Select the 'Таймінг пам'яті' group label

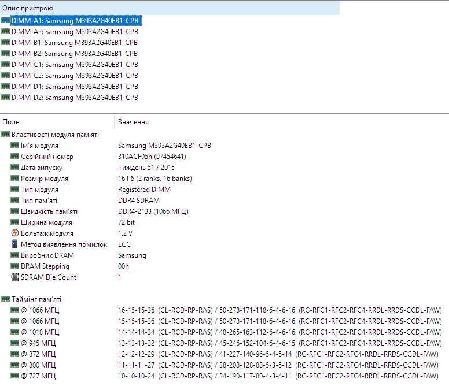coord(36,299)
